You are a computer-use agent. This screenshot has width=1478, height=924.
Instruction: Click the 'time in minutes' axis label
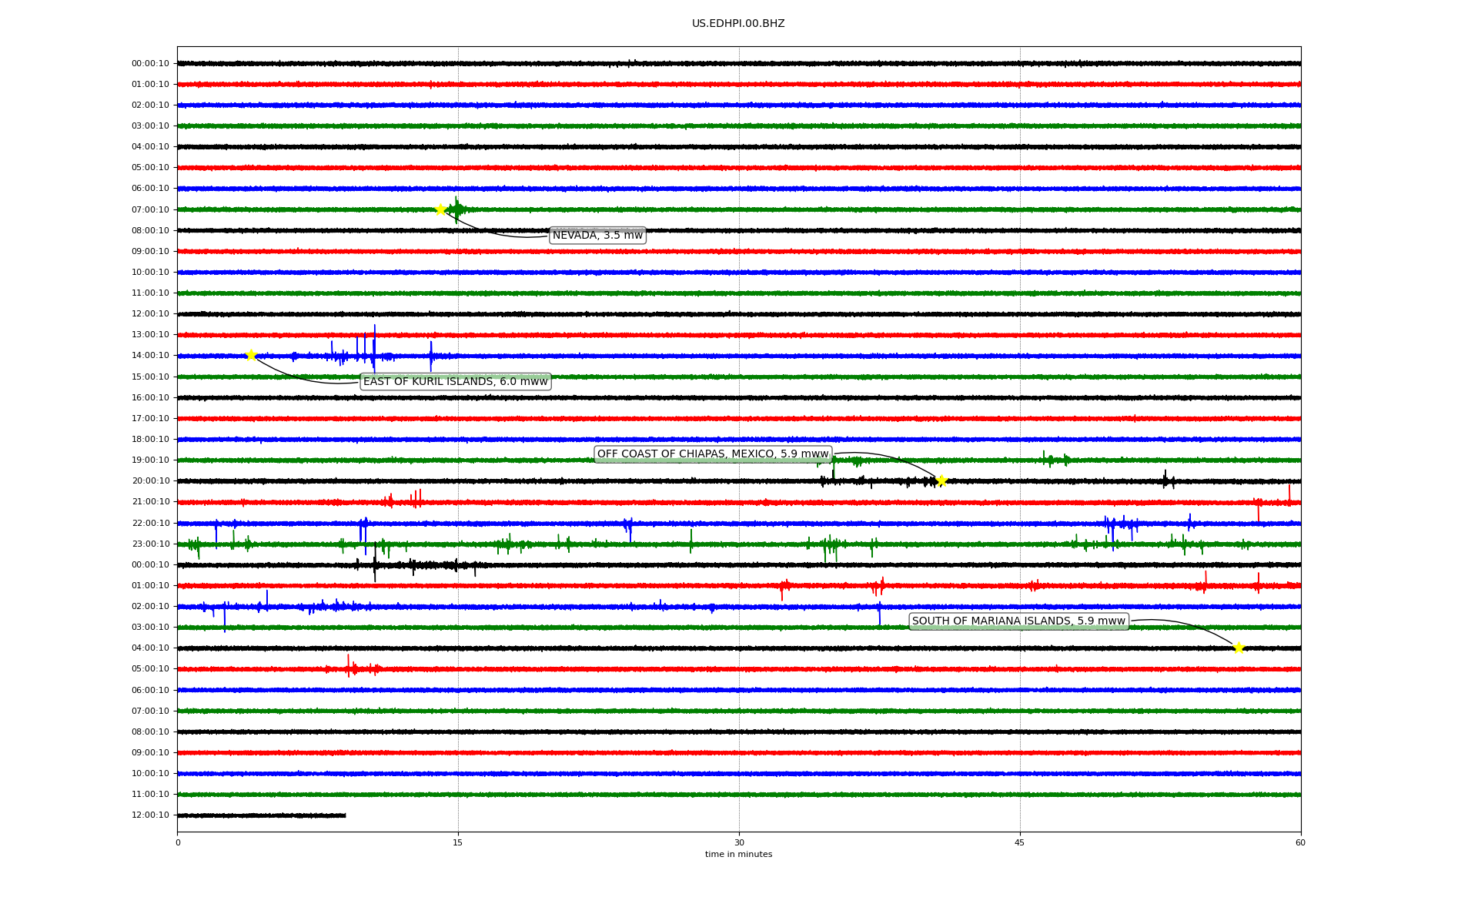click(738, 855)
